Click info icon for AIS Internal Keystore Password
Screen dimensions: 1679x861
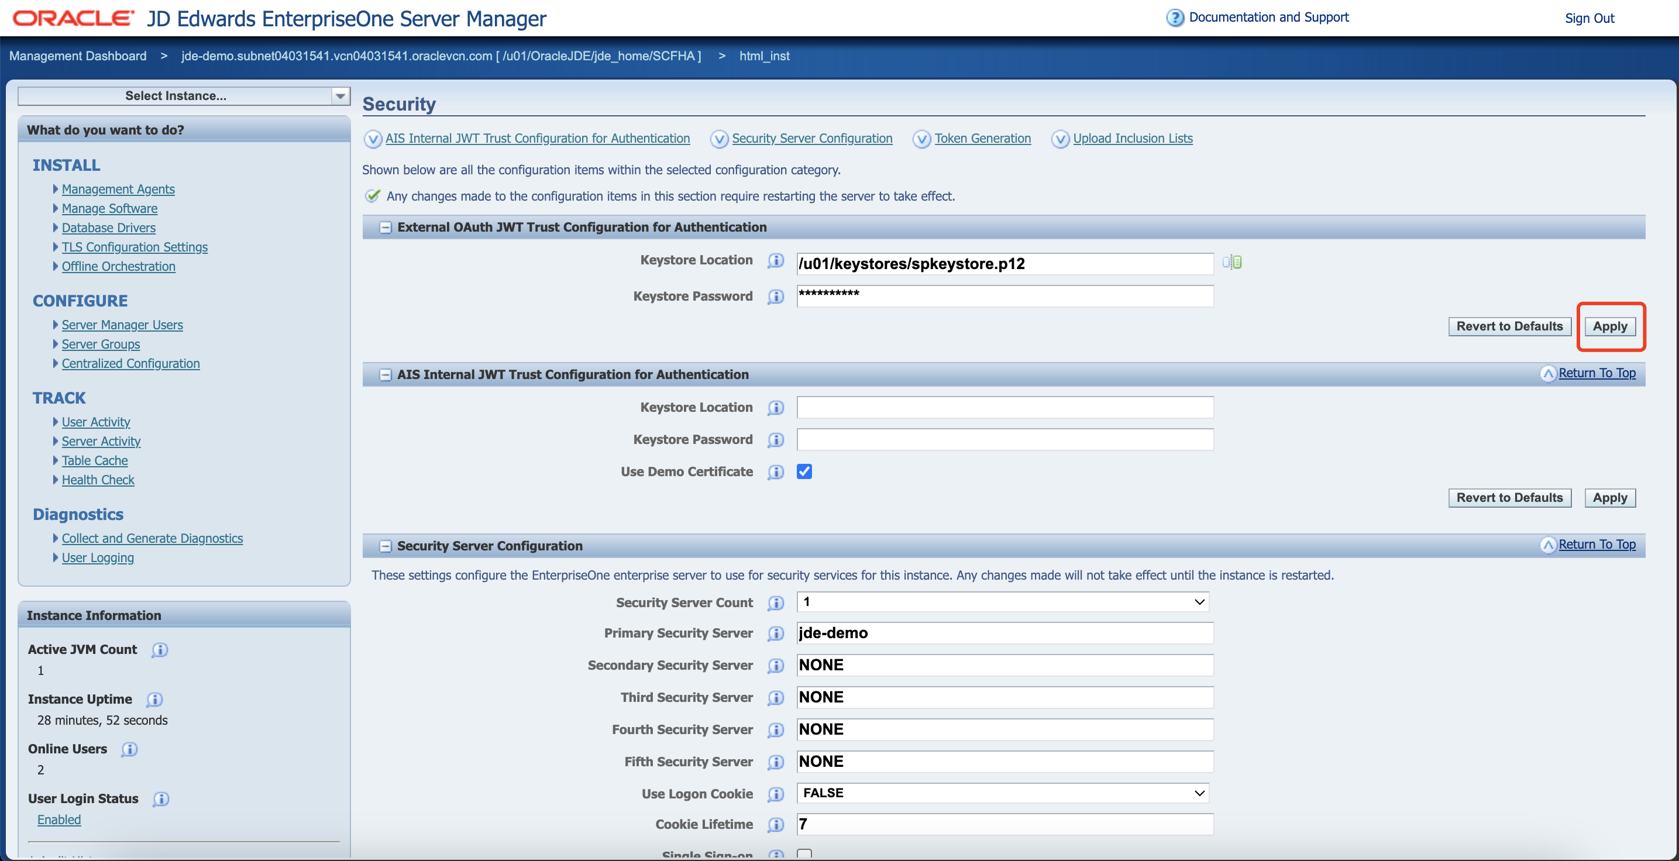tap(776, 440)
